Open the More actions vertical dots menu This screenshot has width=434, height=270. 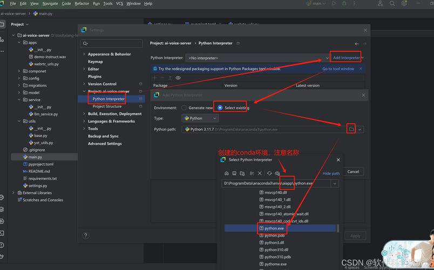tap(354, 3)
